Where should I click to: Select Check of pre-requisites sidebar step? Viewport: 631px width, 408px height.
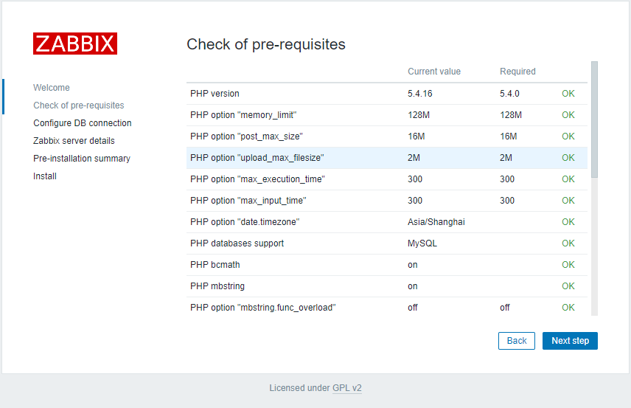[79, 105]
